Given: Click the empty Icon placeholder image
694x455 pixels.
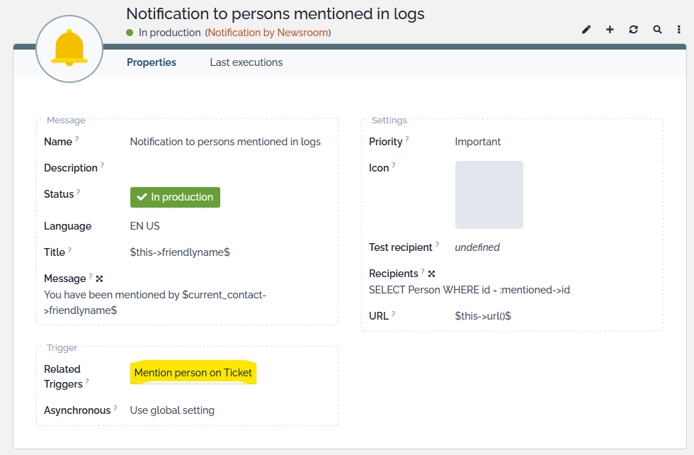Looking at the screenshot, I should click(489, 195).
